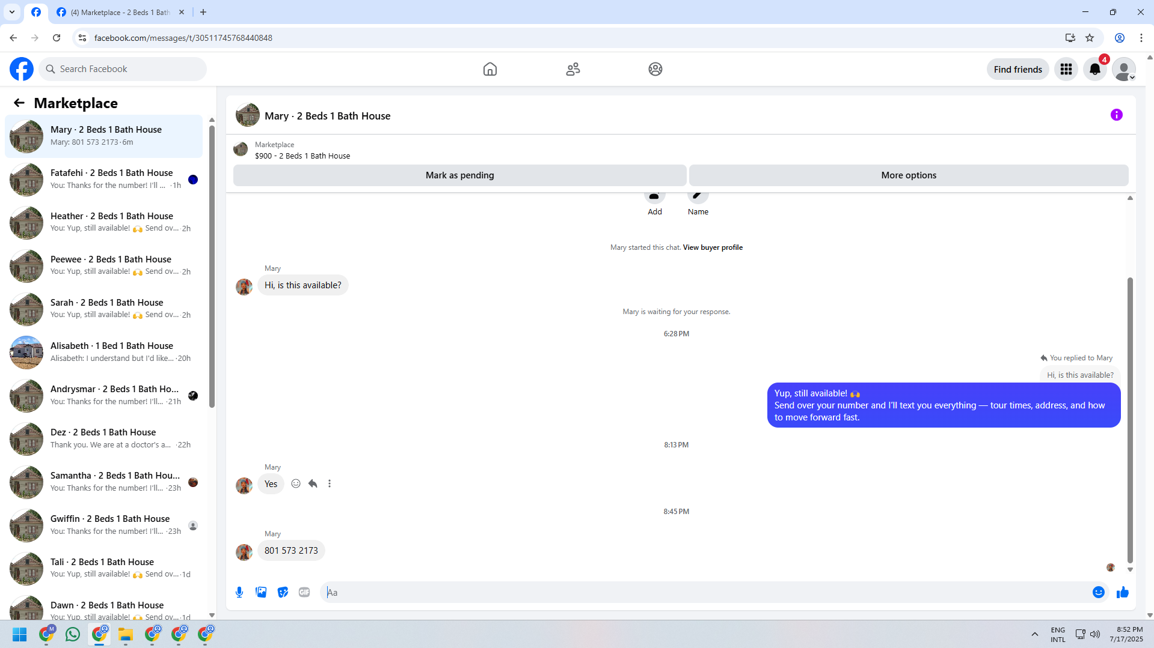
Task: Click the $900 listing title in header
Action: (302, 156)
